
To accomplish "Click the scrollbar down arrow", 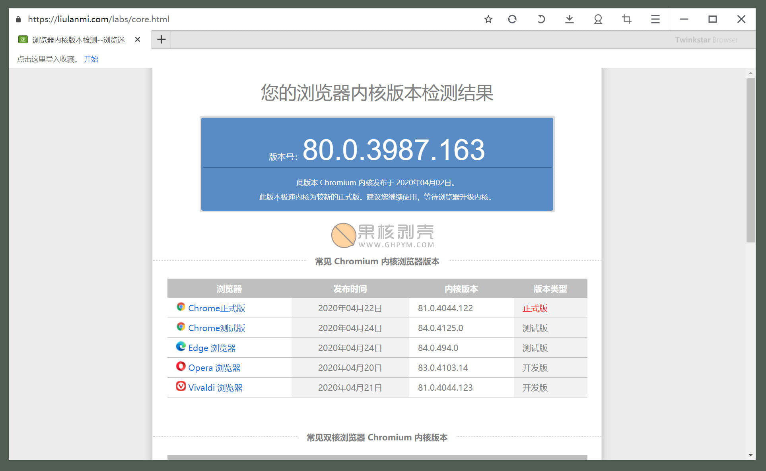I will click(x=750, y=455).
